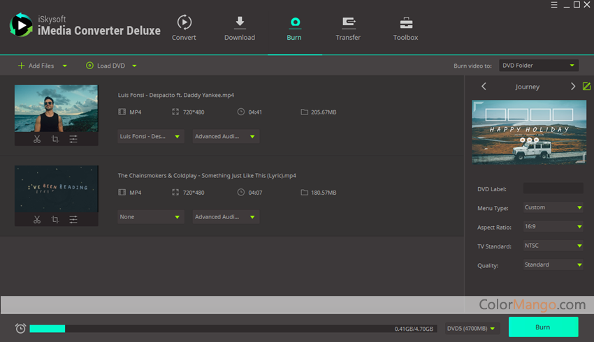Screen dimensions: 594x342
Task: Click the trim scissors icon under Despacito
Action: point(37,139)
